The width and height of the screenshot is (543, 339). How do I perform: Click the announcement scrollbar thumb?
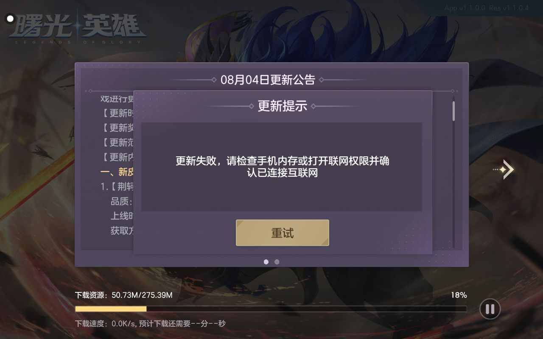(453, 111)
